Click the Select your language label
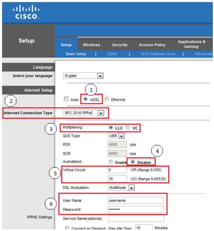The image size is (214, 231). (x=32, y=76)
